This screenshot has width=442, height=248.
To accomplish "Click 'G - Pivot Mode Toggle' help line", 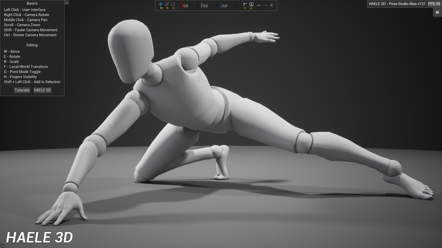I will [22, 72].
